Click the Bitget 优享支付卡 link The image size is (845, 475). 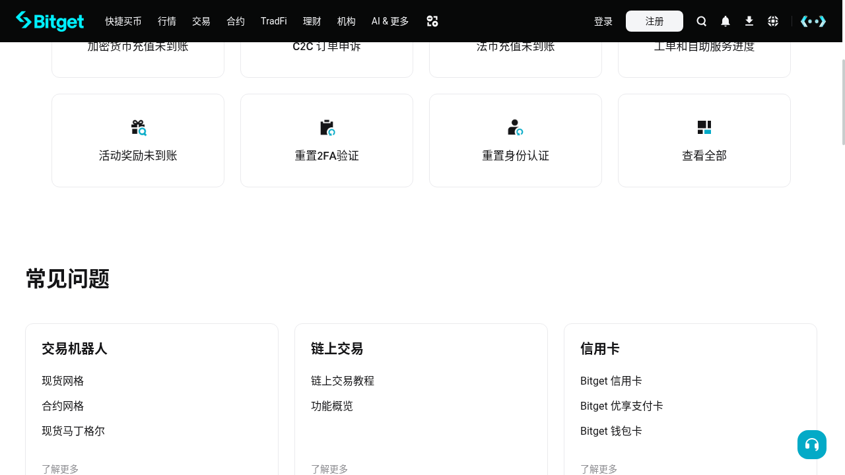click(x=622, y=406)
